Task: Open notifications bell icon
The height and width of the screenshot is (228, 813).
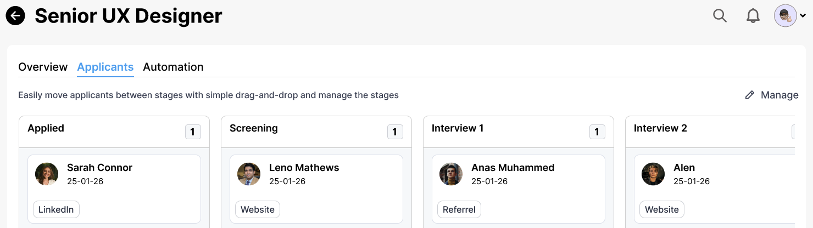Action: pos(753,16)
